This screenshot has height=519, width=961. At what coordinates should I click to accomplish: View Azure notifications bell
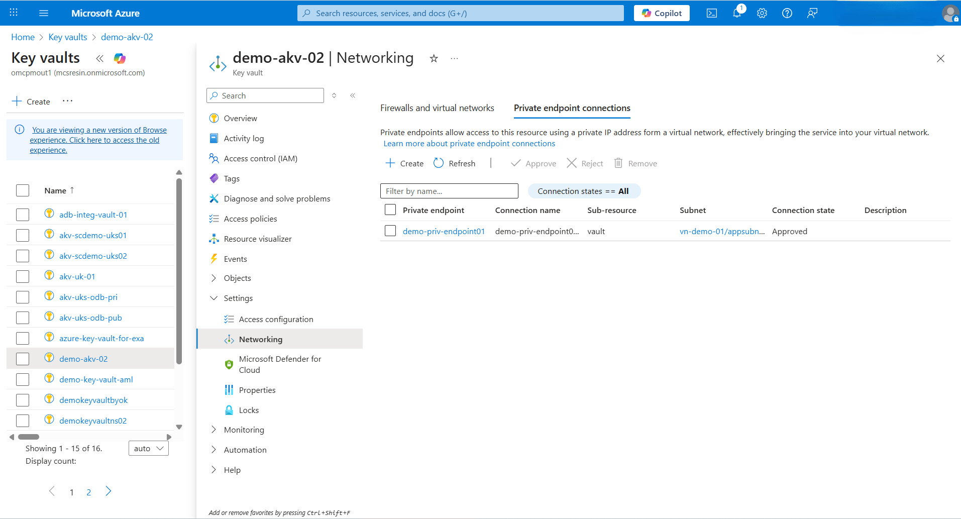(x=736, y=13)
